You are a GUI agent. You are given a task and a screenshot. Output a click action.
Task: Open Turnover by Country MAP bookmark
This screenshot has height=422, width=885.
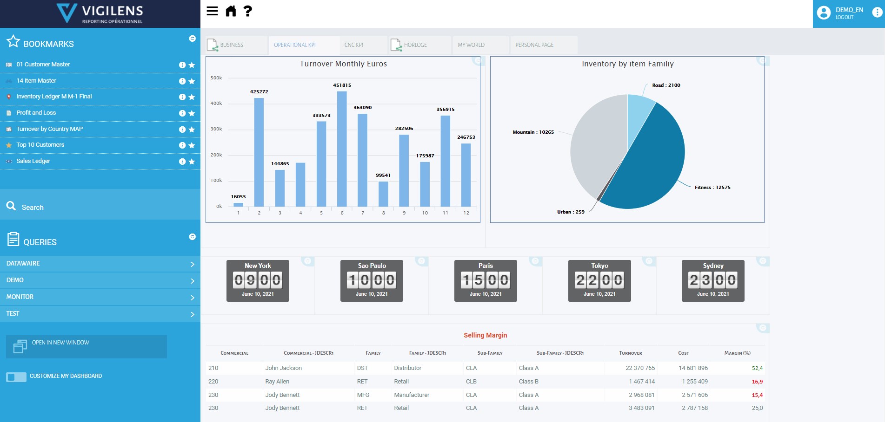click(x=49, y=129)
